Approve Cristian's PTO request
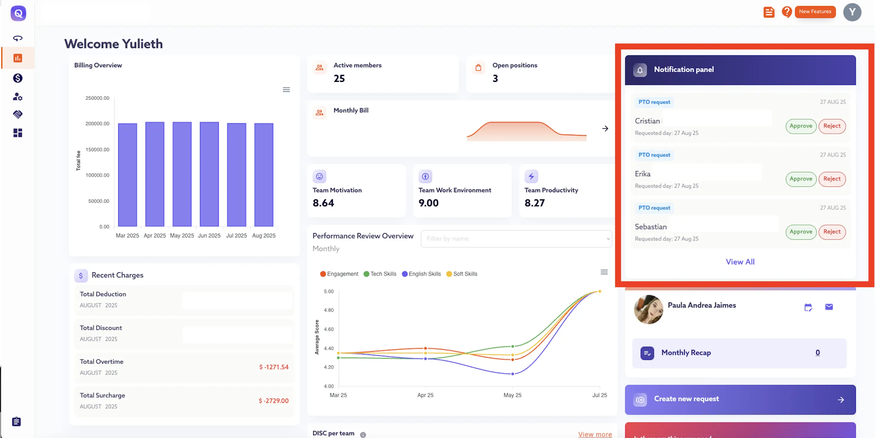The height and width of the screenshot is (438, 875). tap(801, 126)
